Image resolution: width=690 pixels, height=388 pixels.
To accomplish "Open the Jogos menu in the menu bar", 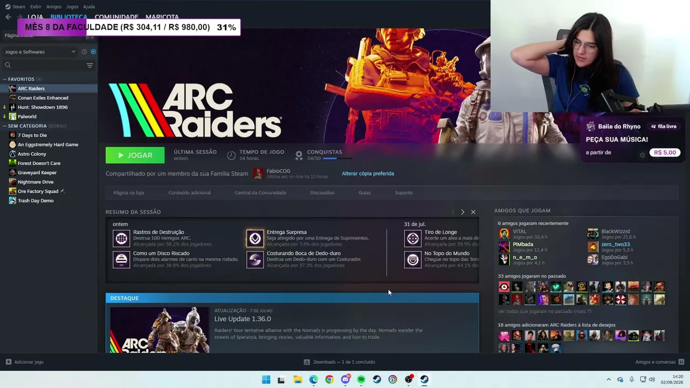I will tap(72, 6).
